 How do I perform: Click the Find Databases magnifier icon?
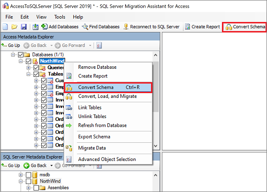tap(85, 27)
